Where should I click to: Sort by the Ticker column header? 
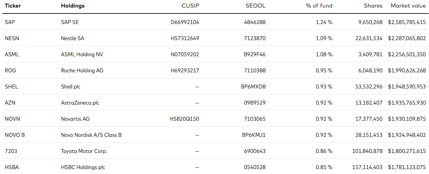click(12, 6)
